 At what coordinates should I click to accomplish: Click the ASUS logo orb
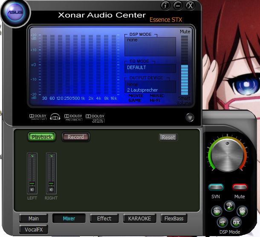coord(15,13)
